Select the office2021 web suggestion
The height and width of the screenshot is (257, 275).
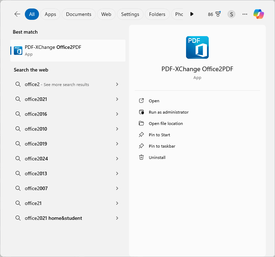click(68, 99)
